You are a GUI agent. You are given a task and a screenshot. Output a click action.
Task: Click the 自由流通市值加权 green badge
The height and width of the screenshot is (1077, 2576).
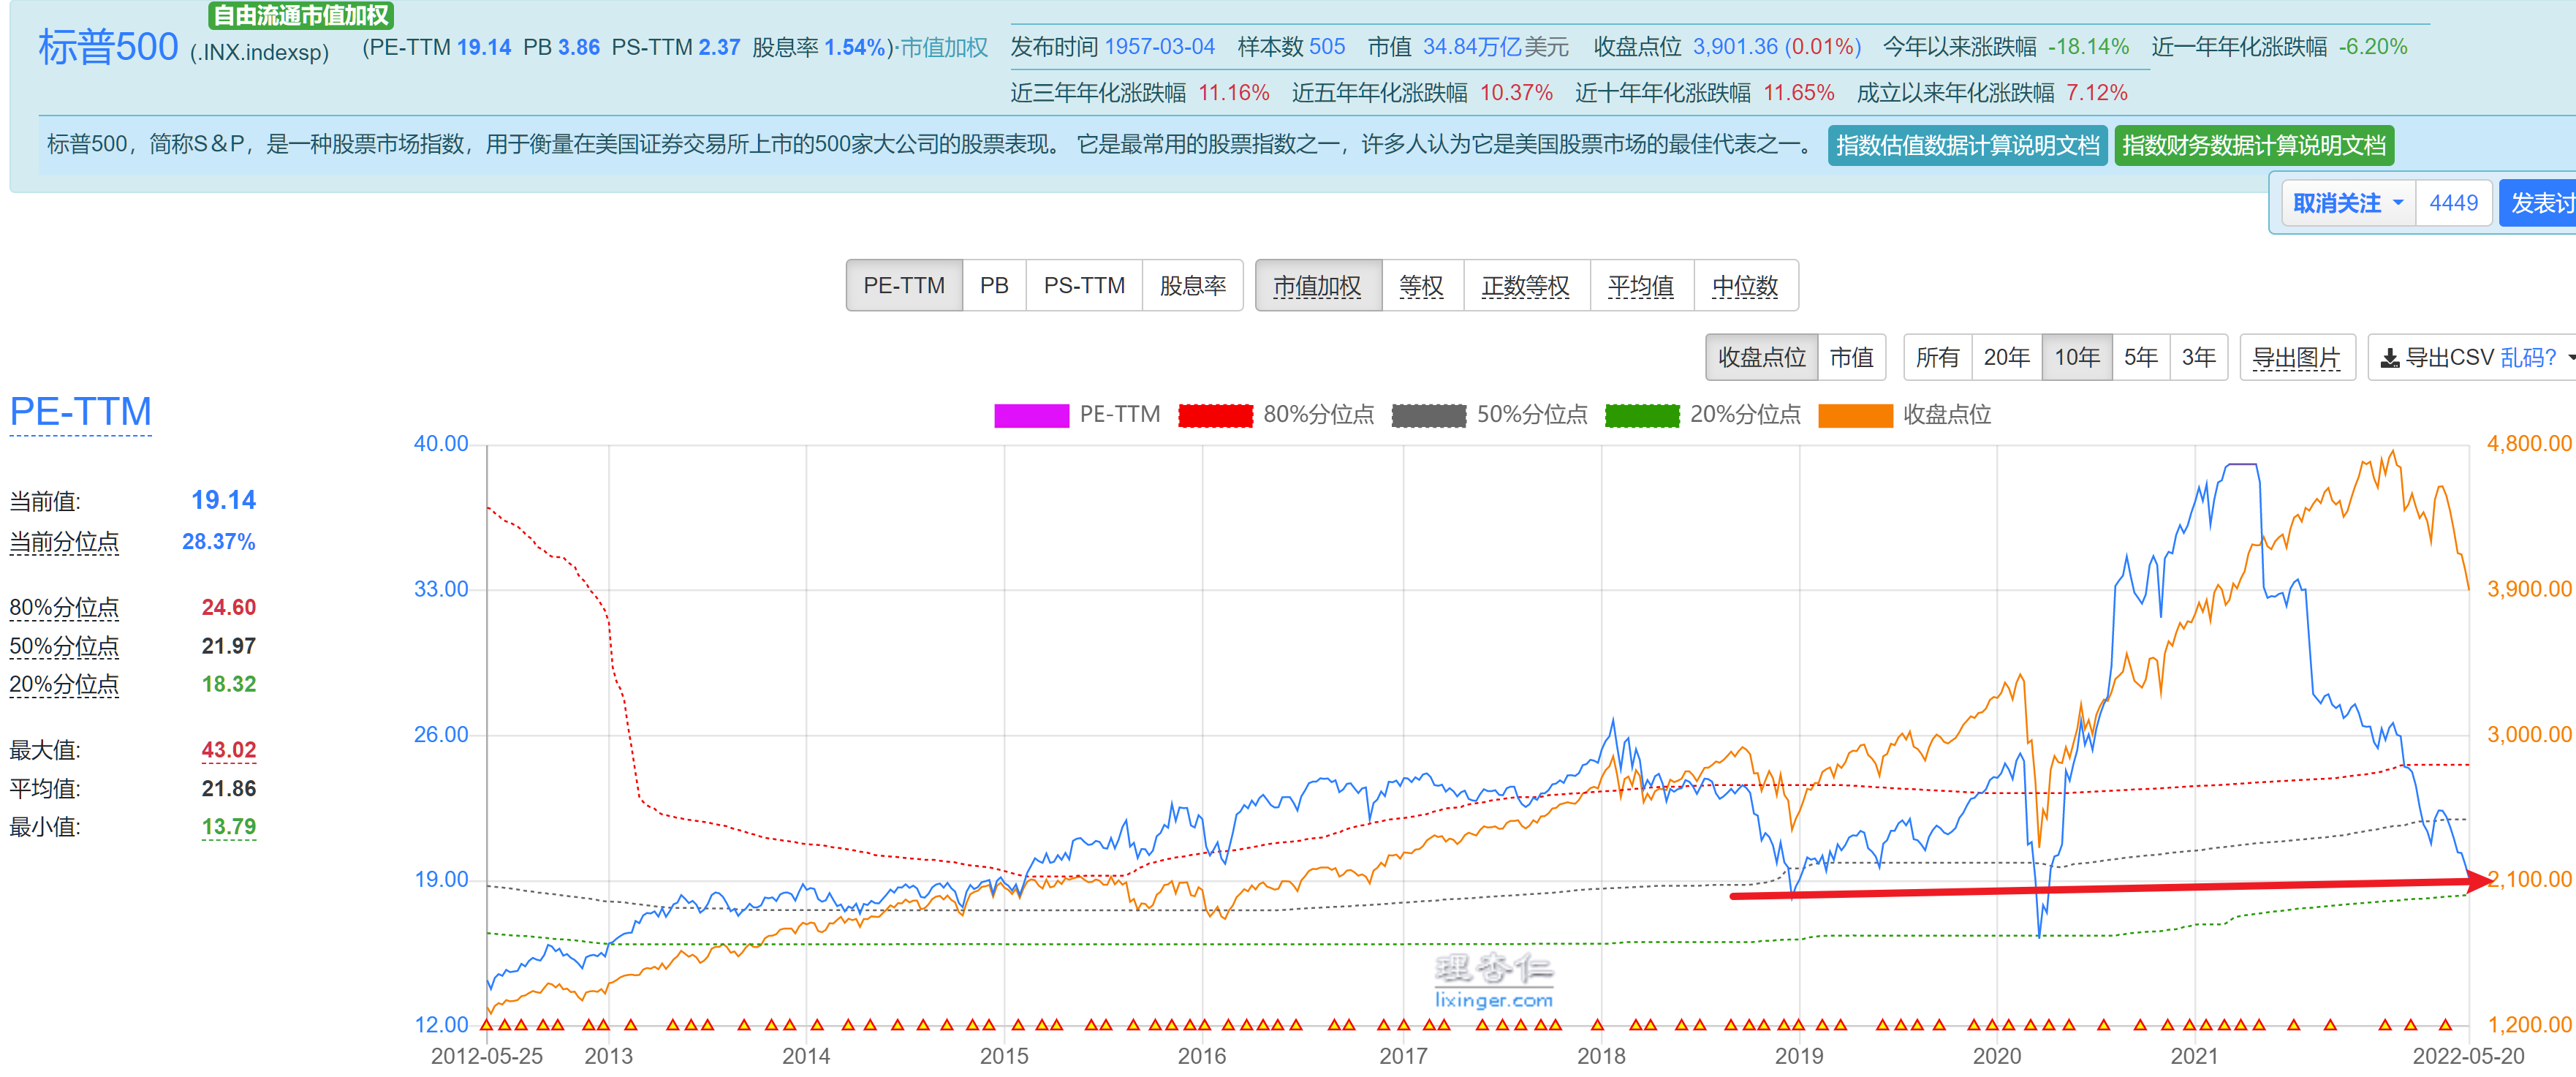[301, 15]
